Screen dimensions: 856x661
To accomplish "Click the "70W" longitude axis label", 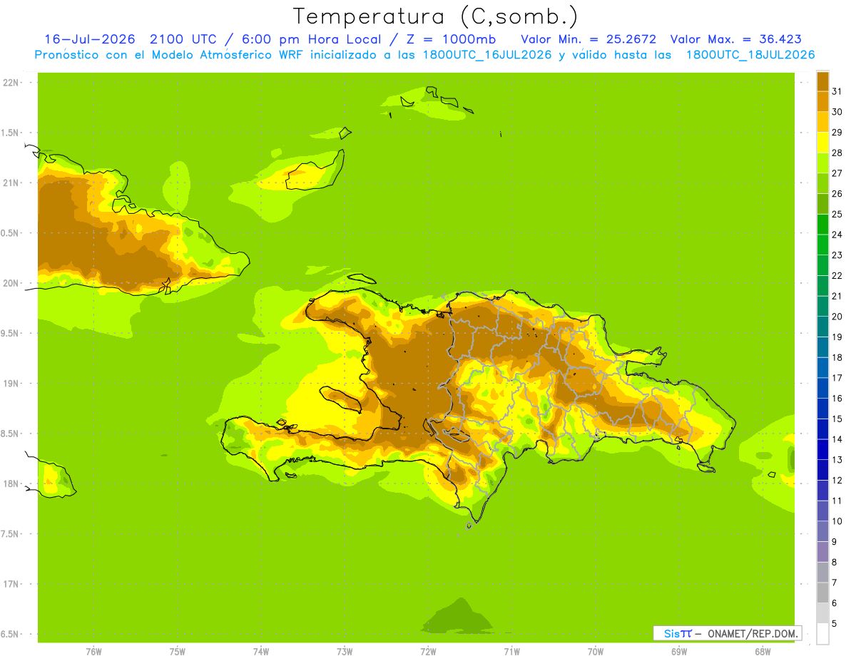I will tap(595, 652).
